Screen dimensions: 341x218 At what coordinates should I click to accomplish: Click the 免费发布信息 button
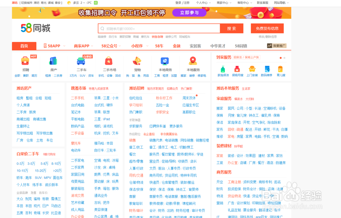(267, 28)
